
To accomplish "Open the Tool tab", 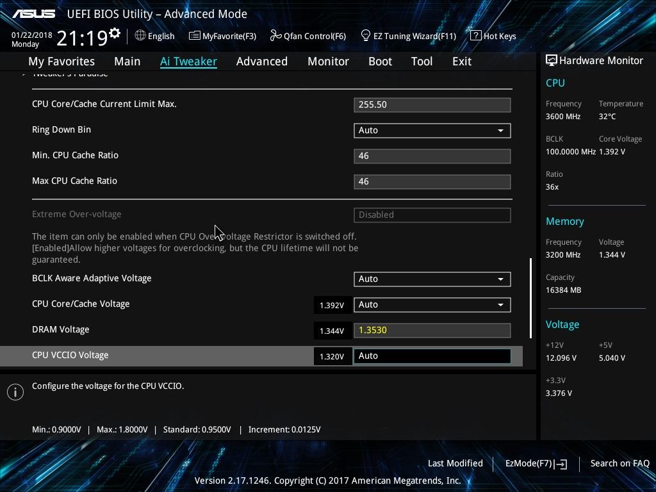I will tap(422, 61).
